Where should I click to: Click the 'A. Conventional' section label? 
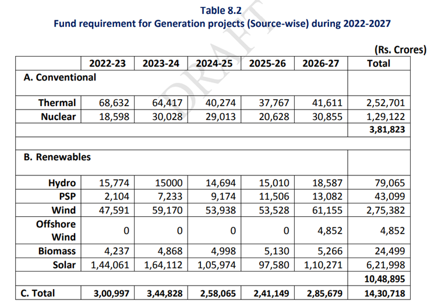(60, 77)
